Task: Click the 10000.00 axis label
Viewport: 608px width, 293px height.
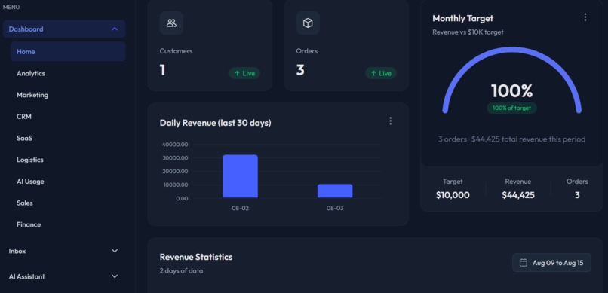Action: [175, 185]
